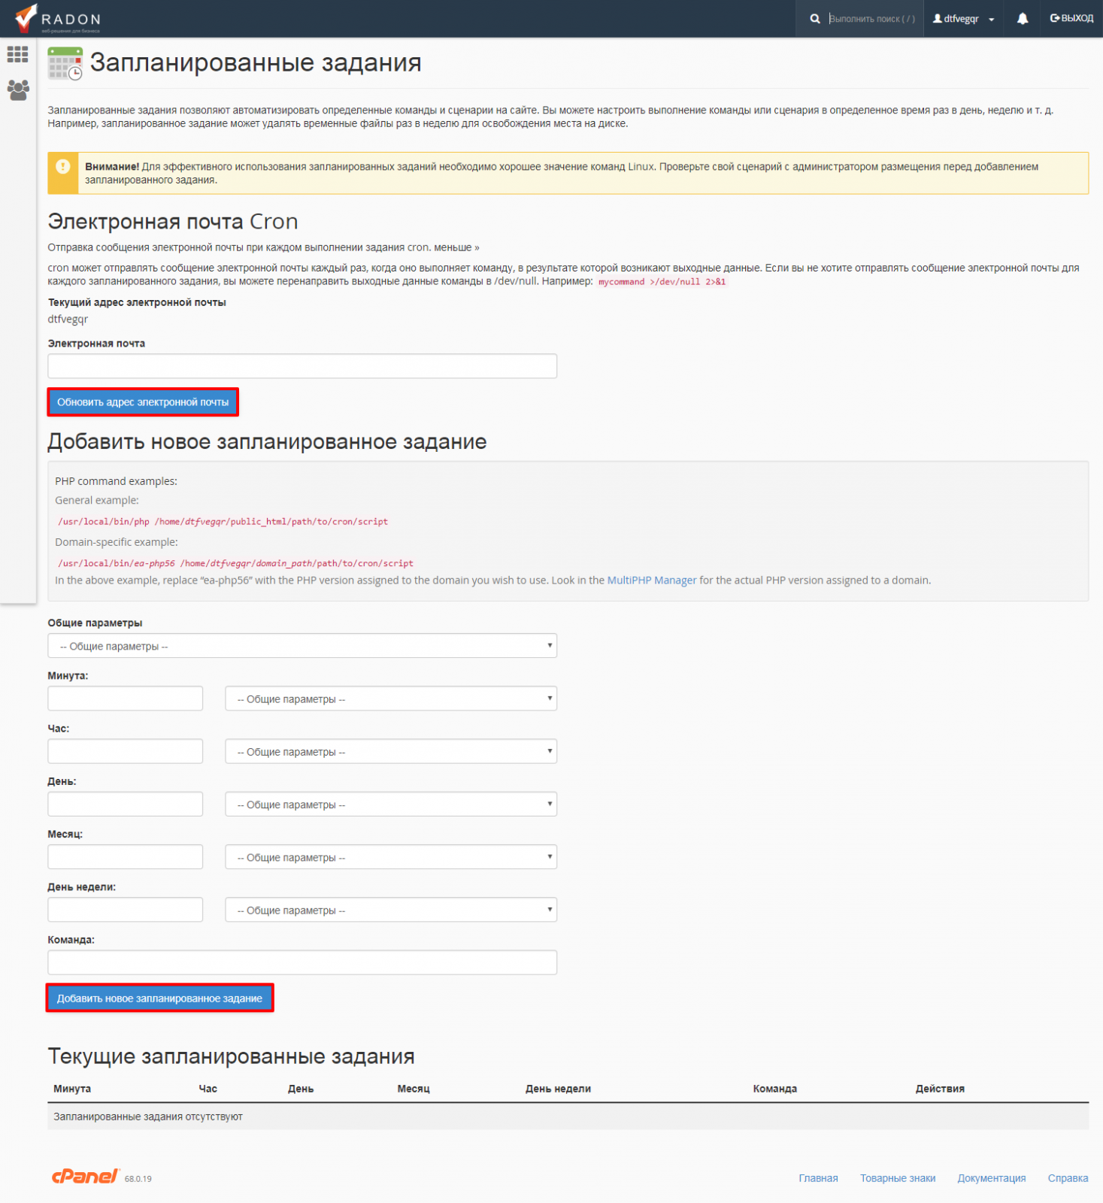
Task: Open the Справка footer link
Action: coord(1068,1178)
